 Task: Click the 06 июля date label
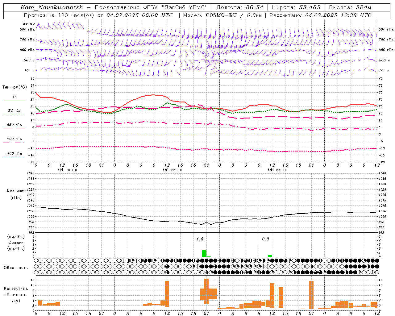(x=277, y=170)
